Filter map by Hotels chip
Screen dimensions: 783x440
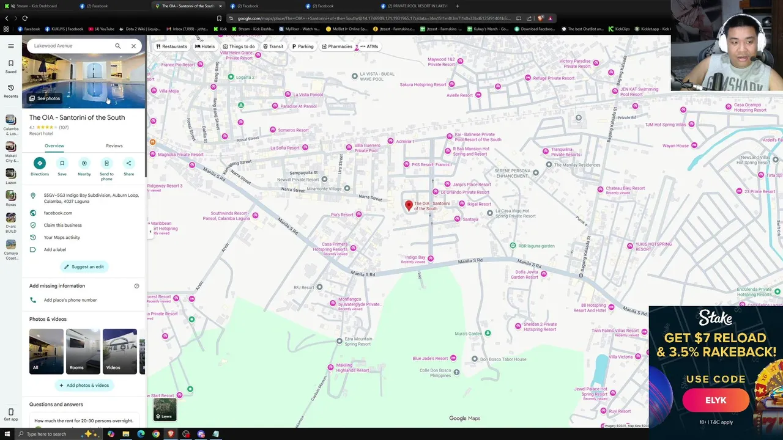pos(205,46)
